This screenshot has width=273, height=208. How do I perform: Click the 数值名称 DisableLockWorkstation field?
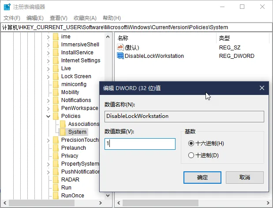[x=184, y=116]
